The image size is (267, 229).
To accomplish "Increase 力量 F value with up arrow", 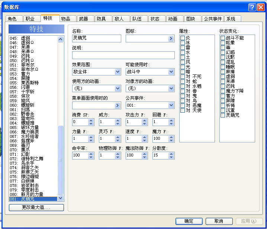I will 91,137.
